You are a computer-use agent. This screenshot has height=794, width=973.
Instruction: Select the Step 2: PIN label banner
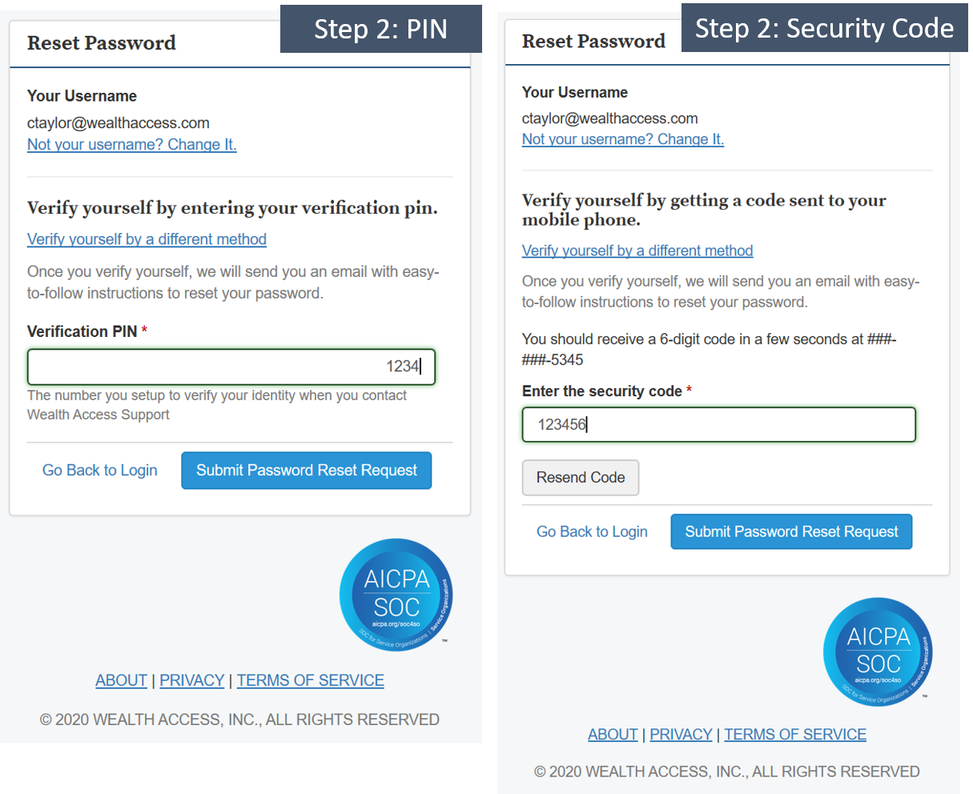tap(381, 29)
